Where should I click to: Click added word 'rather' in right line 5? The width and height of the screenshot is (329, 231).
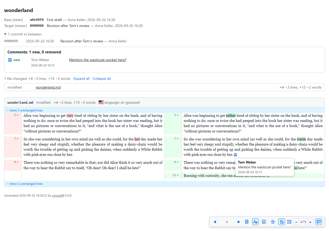231,115
